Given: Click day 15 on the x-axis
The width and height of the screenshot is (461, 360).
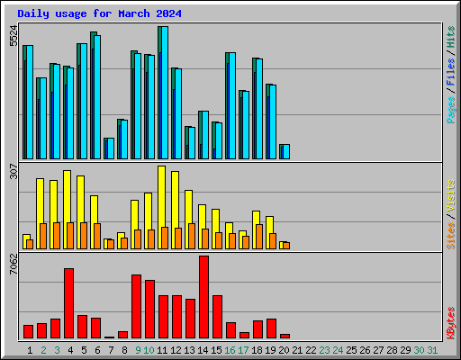Looking at the screenshot, I should click(216, 350).
